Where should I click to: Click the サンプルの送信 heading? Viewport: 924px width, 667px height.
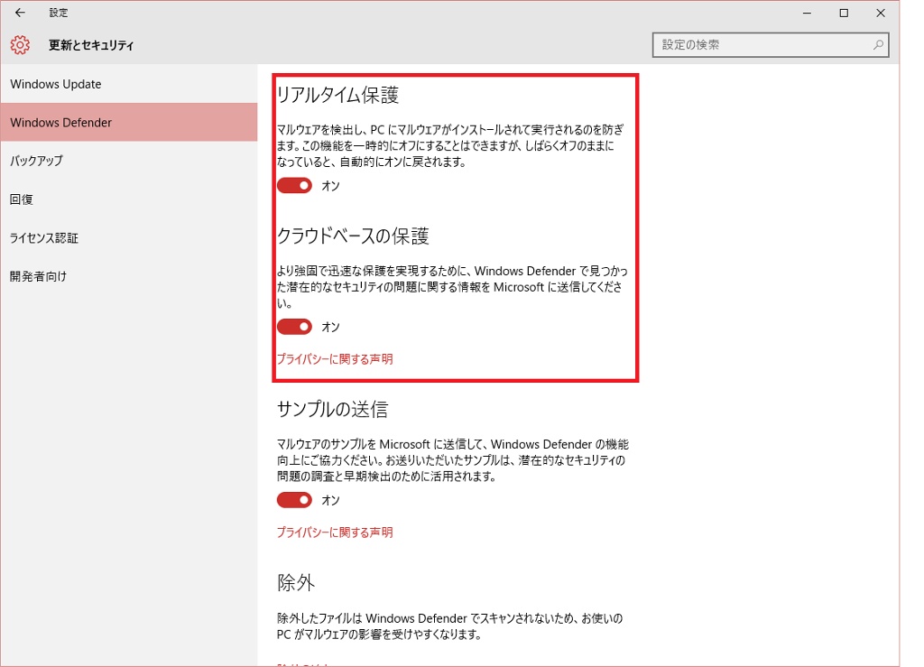pyautogui.click(x=332, y=409)
